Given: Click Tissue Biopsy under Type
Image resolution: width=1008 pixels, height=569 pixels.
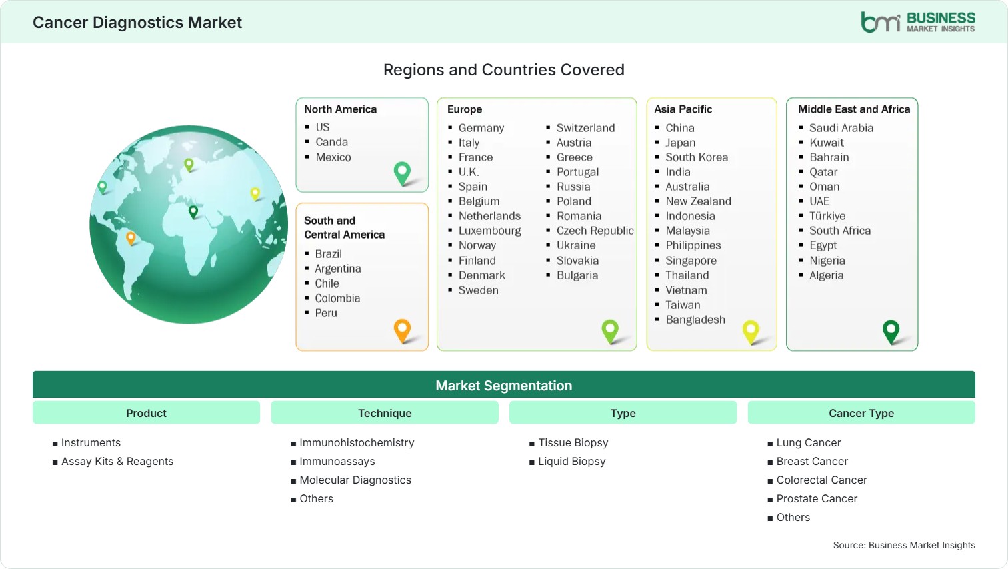Looking at the screenshot, I should pos(573,443).
